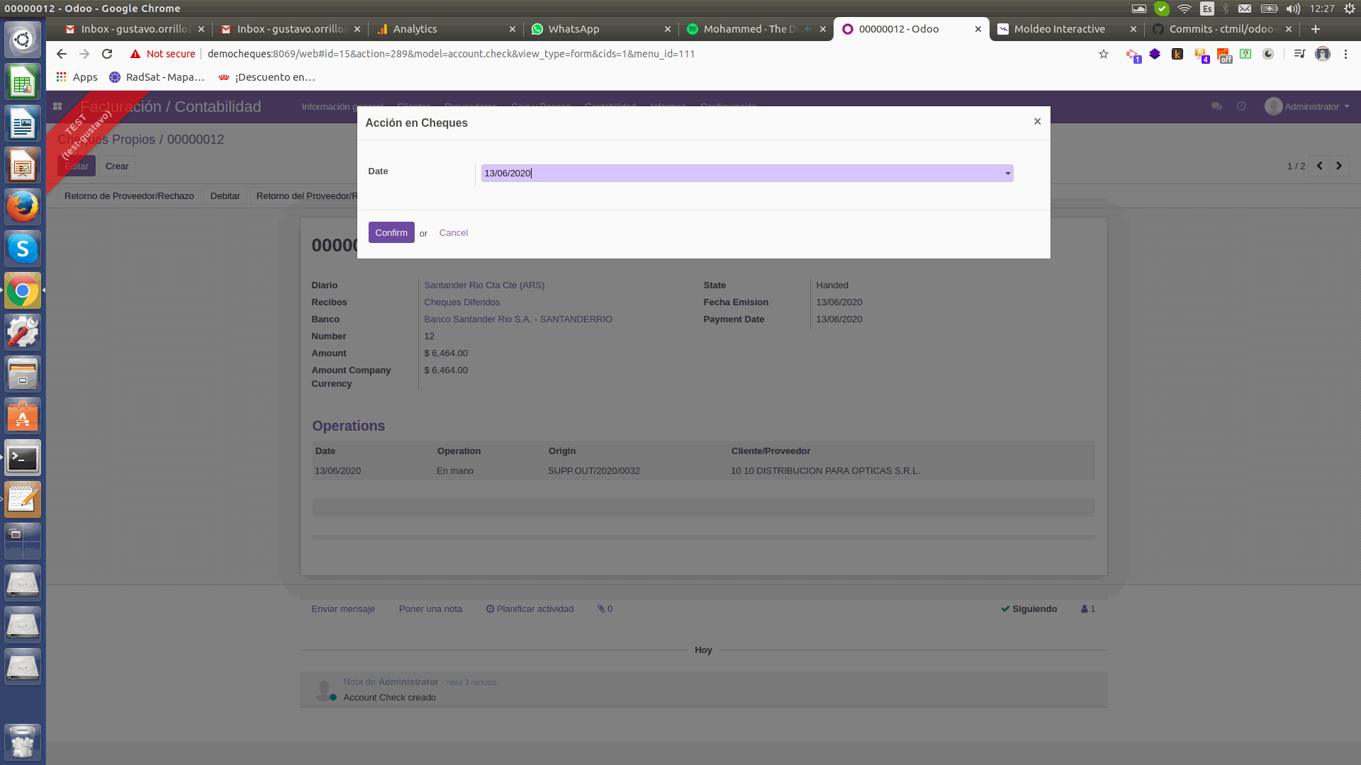Open the Date picker dropdown arrow
This screenshot has width=1361, height=765.
1008,174
